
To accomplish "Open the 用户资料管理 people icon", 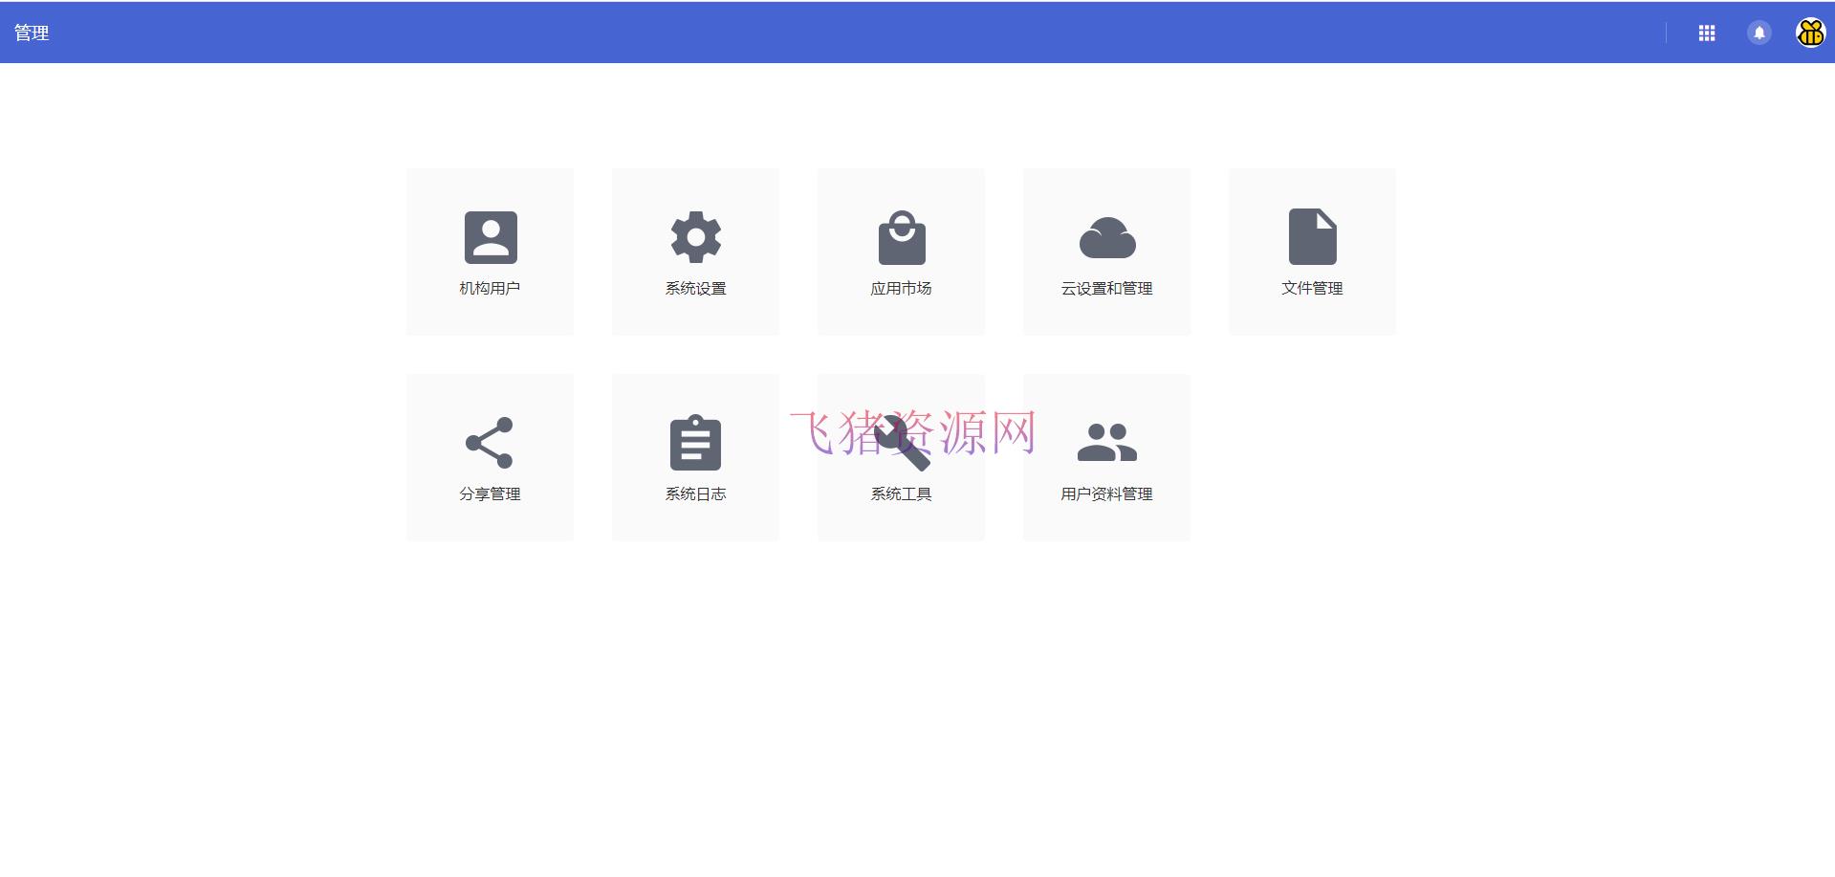I will pyautogui.click(x=1106, y=443).
